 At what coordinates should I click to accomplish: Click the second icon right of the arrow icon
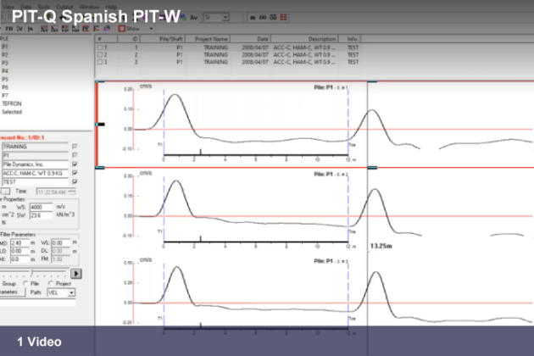pyautogui.click(x=54, y=29)
